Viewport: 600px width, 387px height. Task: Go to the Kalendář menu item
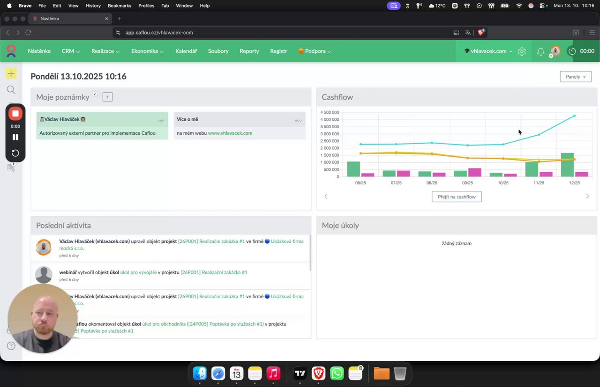[186, 51]
